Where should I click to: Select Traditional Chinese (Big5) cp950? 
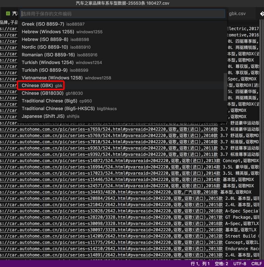(123, 101)
